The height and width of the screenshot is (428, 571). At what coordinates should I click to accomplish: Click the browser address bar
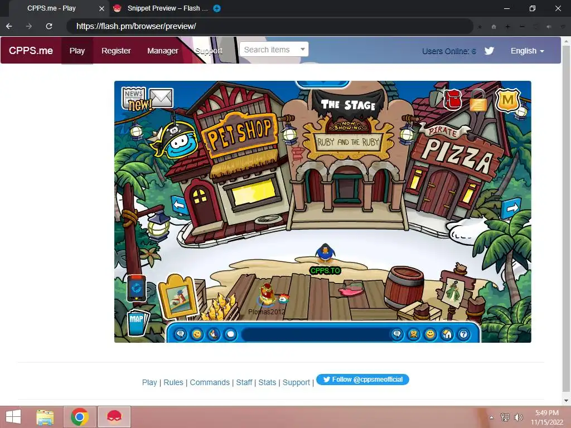pos(269,26)
